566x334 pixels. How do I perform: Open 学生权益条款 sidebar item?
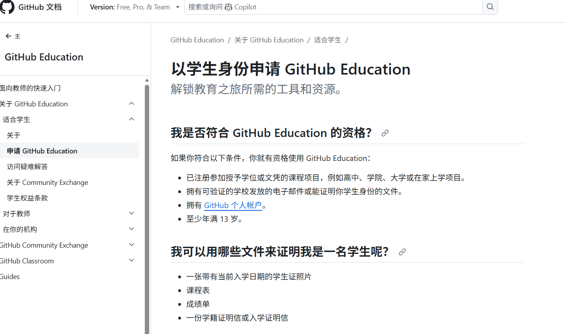[x=27, y=198]
